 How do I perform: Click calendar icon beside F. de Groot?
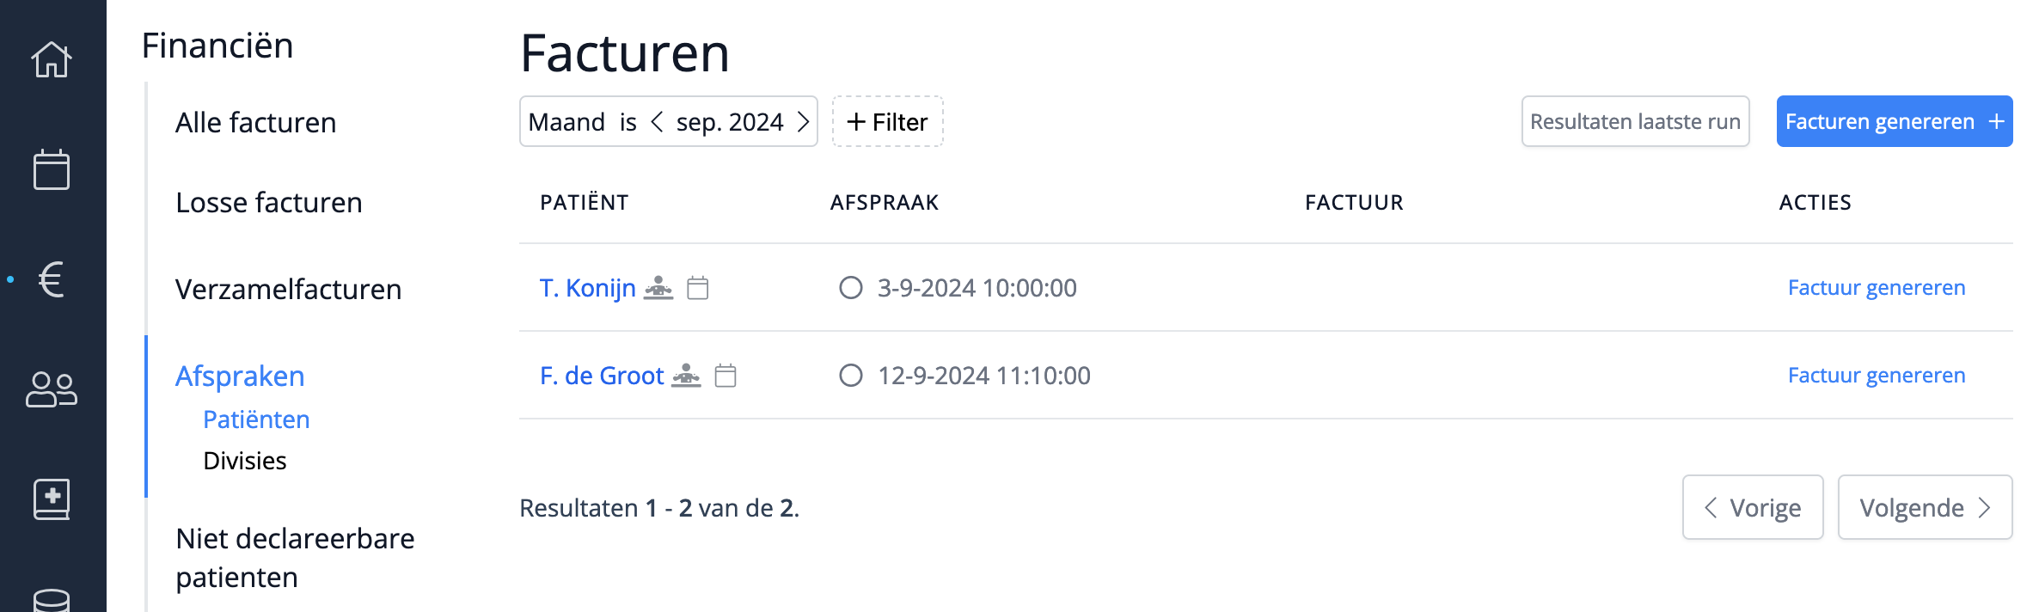(x=726, y=376)
